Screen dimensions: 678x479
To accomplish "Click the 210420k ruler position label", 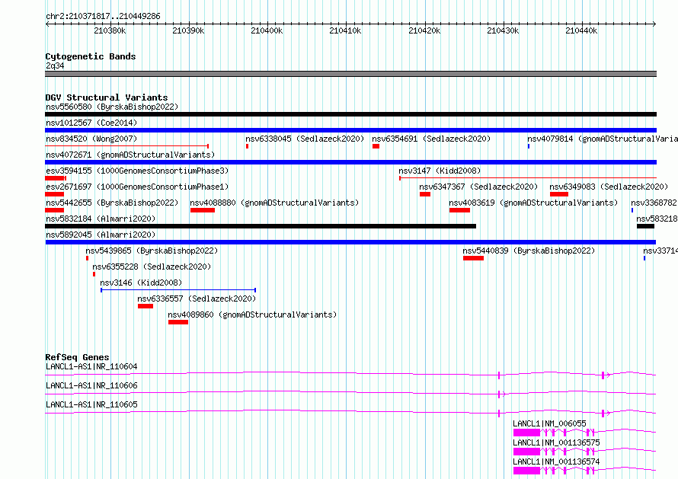I will [x=424, y=30].
